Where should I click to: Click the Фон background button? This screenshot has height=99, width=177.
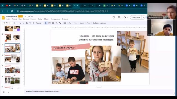click(76, 23)
